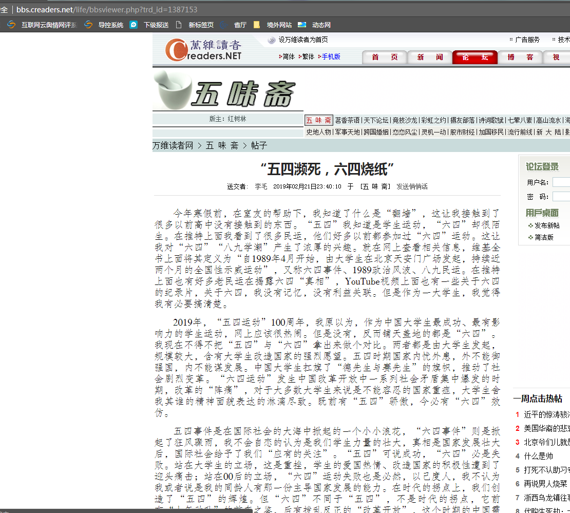Click 五味斋 in the breadcrumb

(222, 146)
